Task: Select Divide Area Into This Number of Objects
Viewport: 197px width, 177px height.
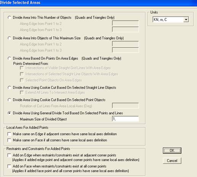Action: click(9, 18)
